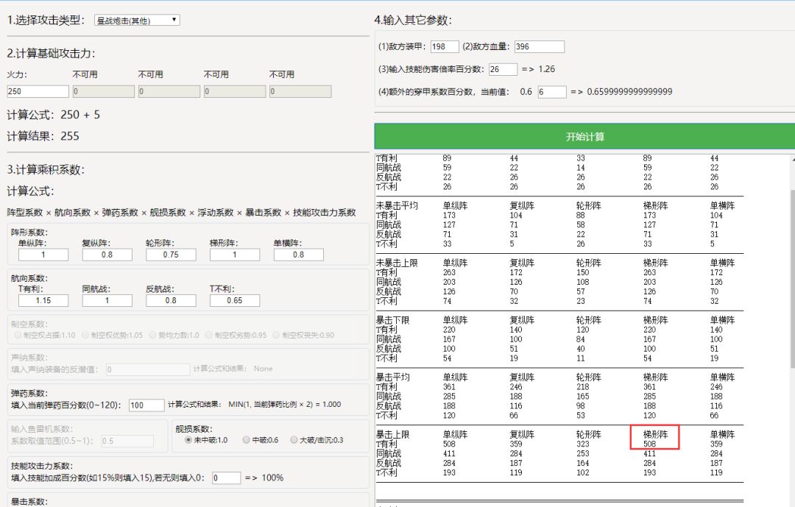Select the 未中破:1.0 ship damage radio

pyautogui.click(x=188, y=440)
